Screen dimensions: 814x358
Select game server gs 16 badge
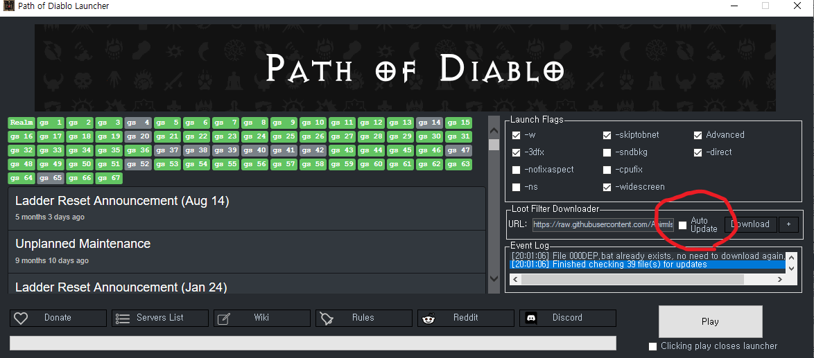tap(21, 137)
